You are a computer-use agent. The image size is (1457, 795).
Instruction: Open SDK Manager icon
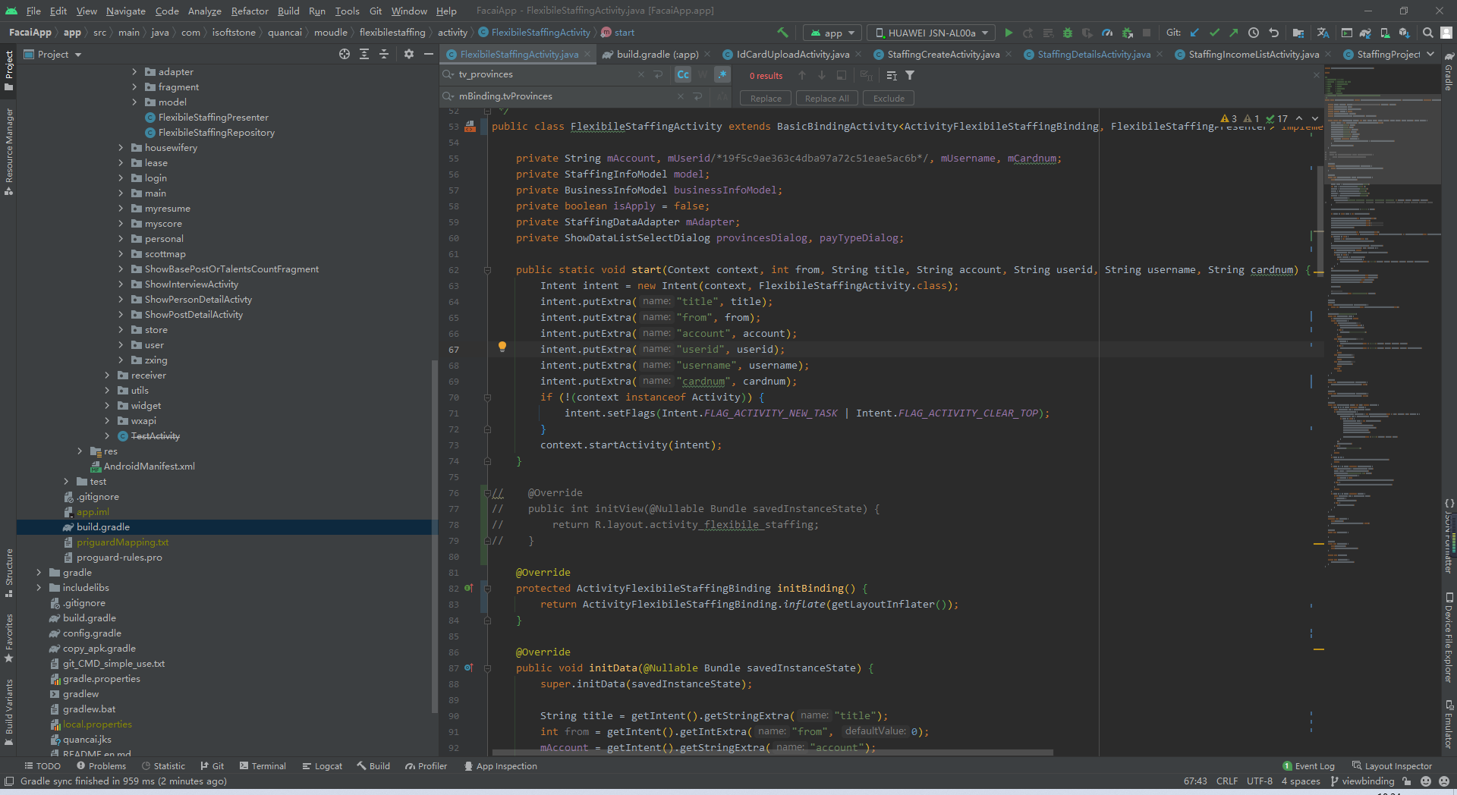(1405, 33)
